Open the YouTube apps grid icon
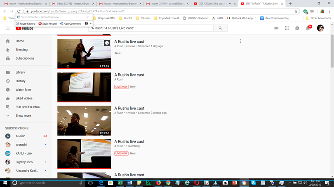Viewport: 334px width, 187px height. point(287,28)
